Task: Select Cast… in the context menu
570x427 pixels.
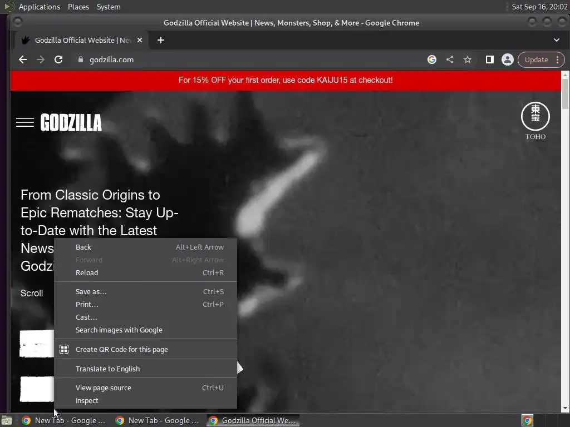Action: [x=145, y=317]
